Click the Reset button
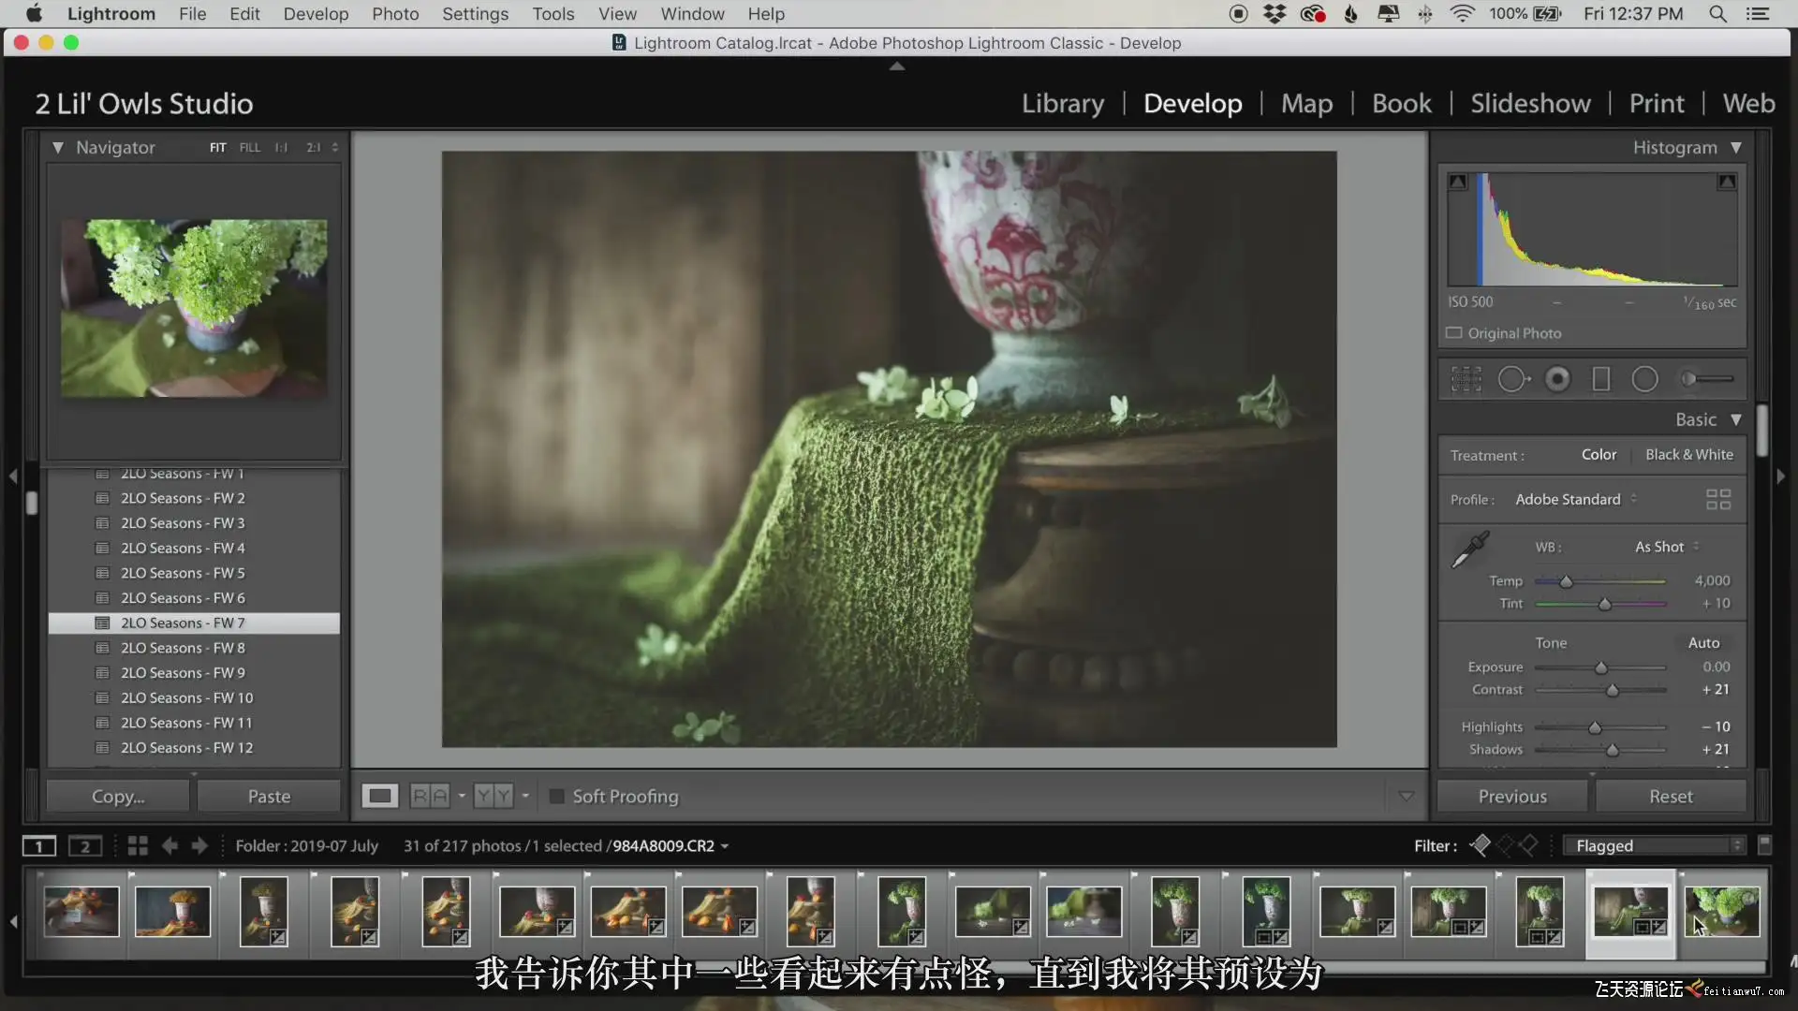The image size is (1798, 1011). pyautogui.click(x=1671, y=797)
